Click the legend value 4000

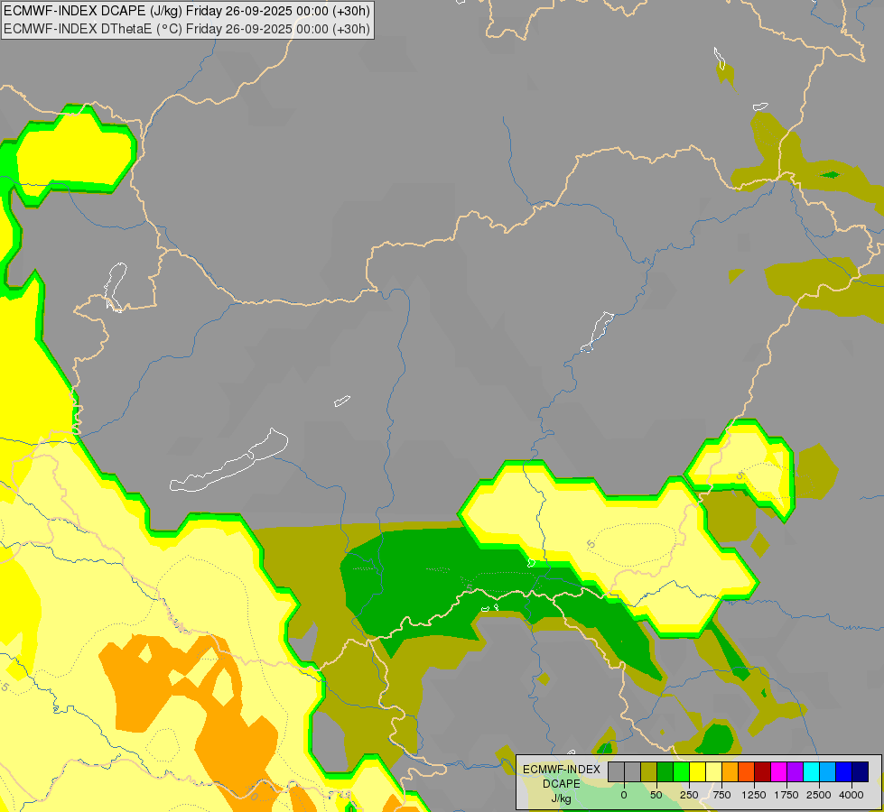coord(851,795)
